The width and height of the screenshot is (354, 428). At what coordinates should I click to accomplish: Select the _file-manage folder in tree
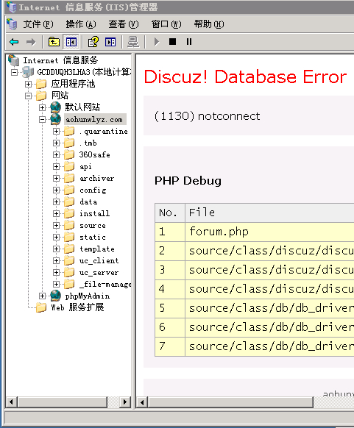(x=105, y=284)
